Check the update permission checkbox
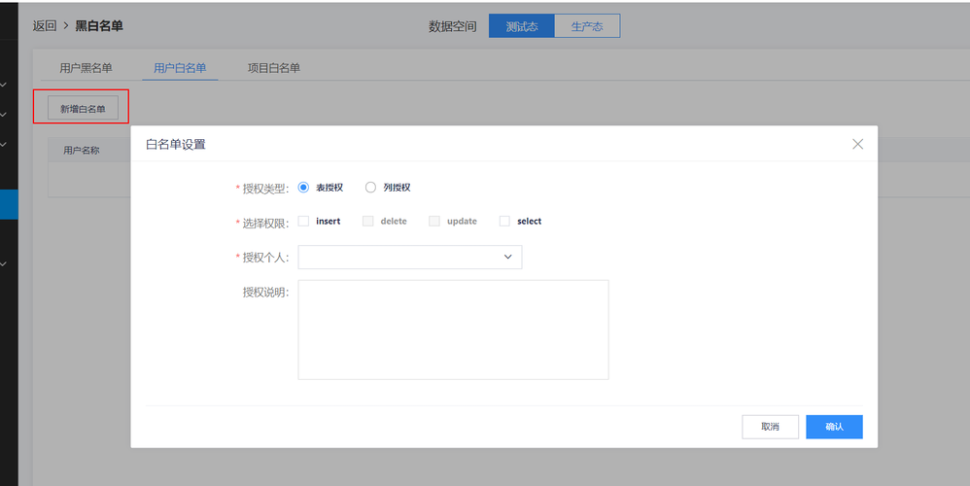Image resolution: width=970 pixels, height=486 pixels. coord(434,222)
